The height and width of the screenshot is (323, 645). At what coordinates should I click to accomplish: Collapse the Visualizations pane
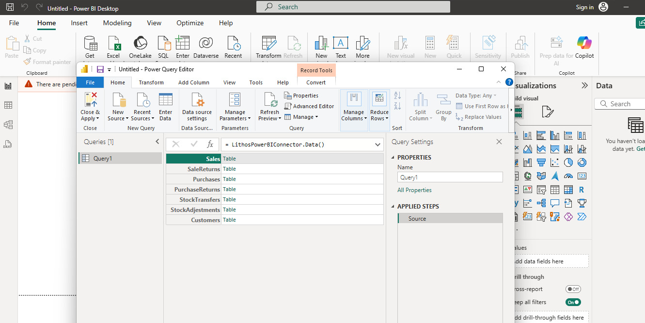584,85
